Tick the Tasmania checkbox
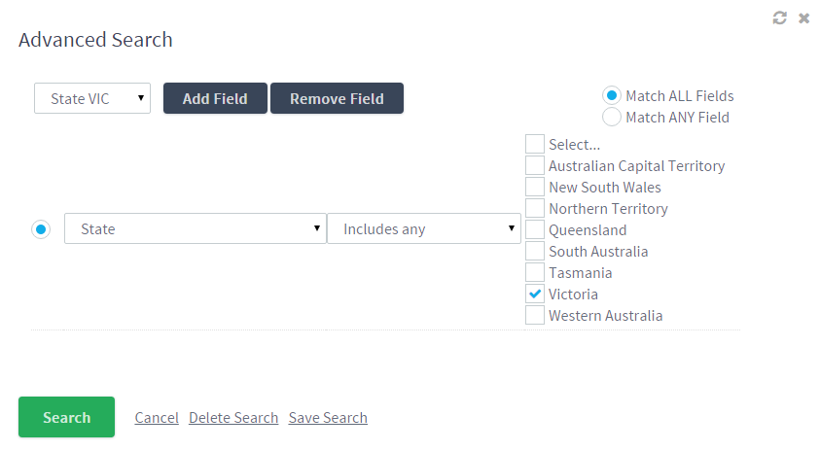 (x=534, y=272)
